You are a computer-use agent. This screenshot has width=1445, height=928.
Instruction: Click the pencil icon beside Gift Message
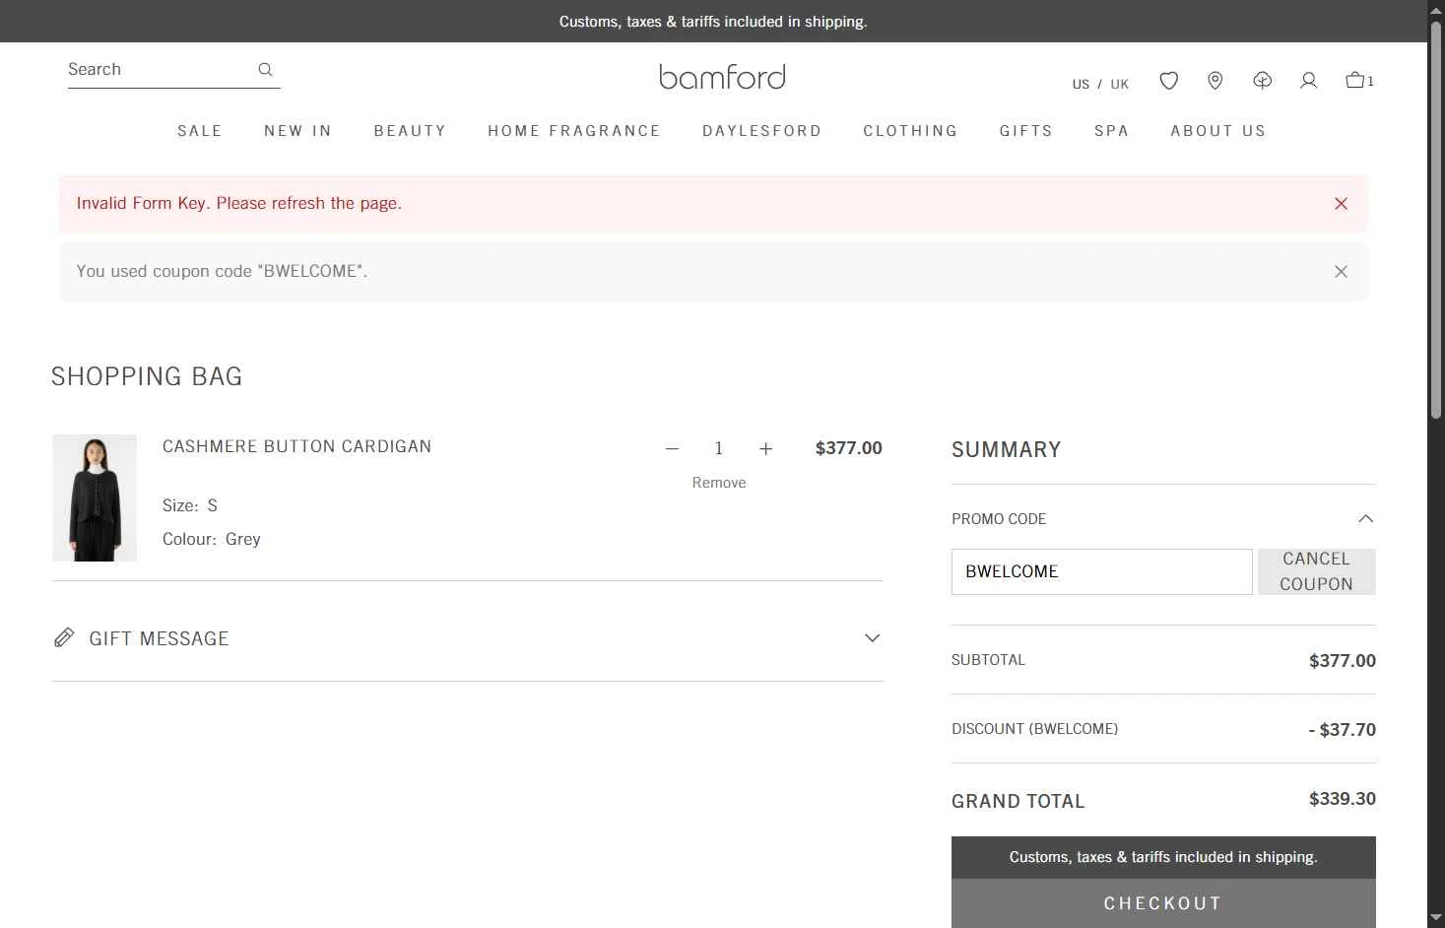click(x=64, y=637)
